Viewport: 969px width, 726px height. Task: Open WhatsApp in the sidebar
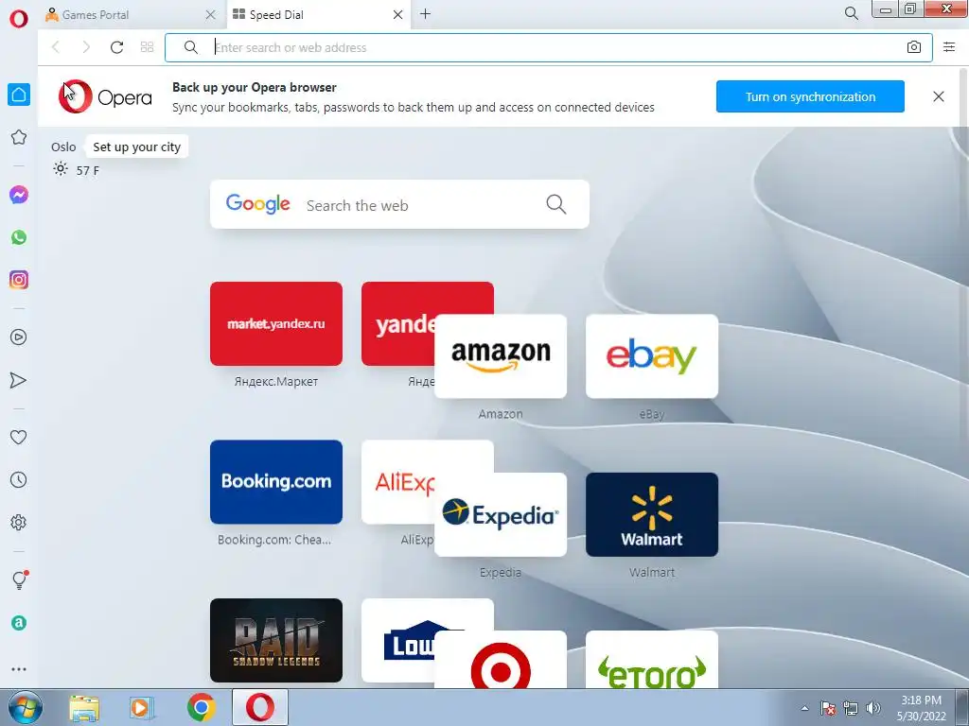[x=19, y=237]
